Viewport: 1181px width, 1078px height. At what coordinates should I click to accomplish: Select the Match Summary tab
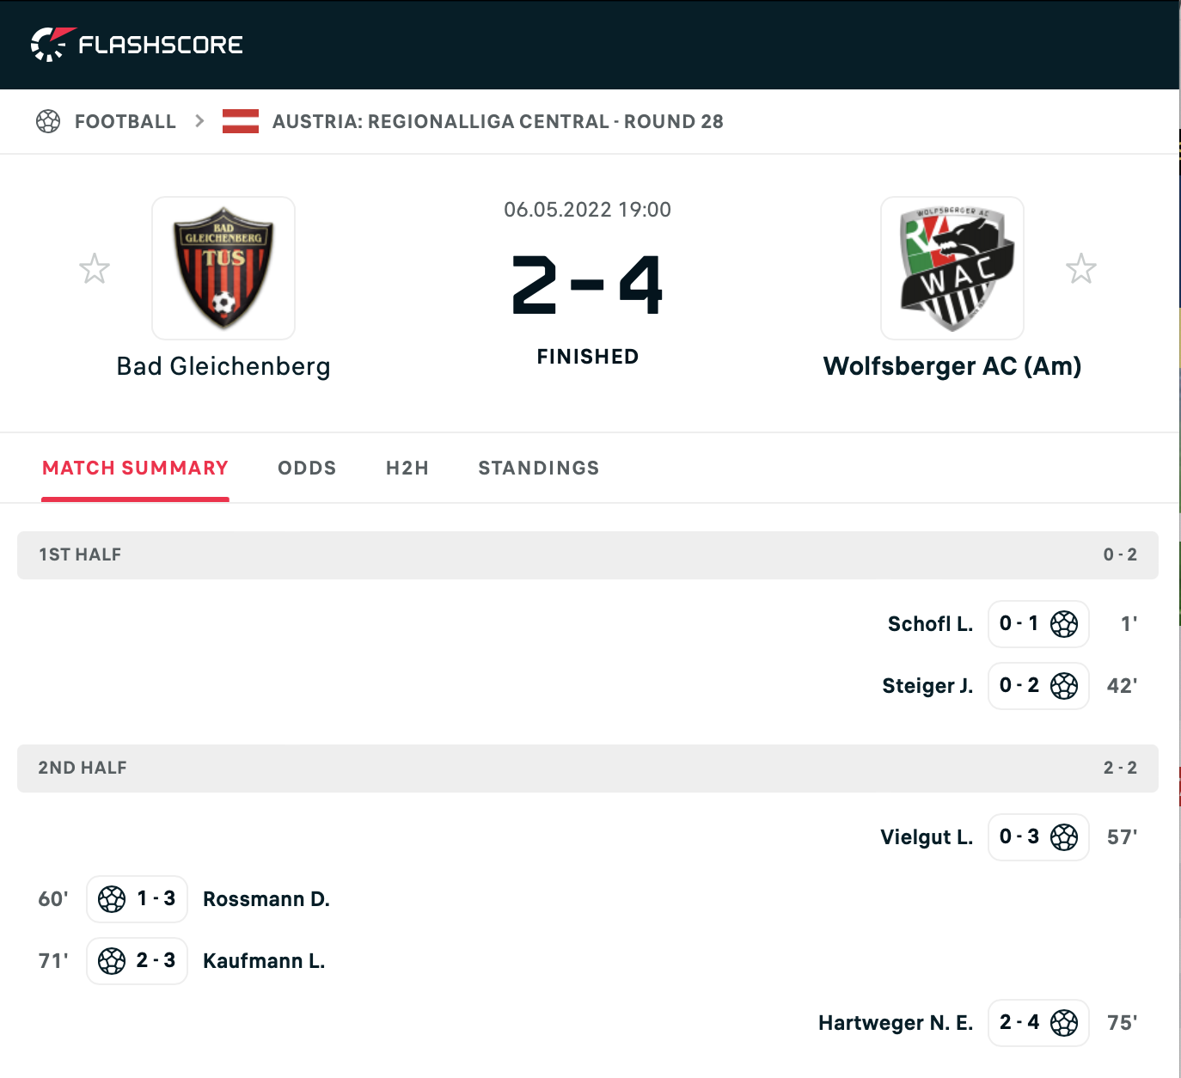click(x=136, y=468)
